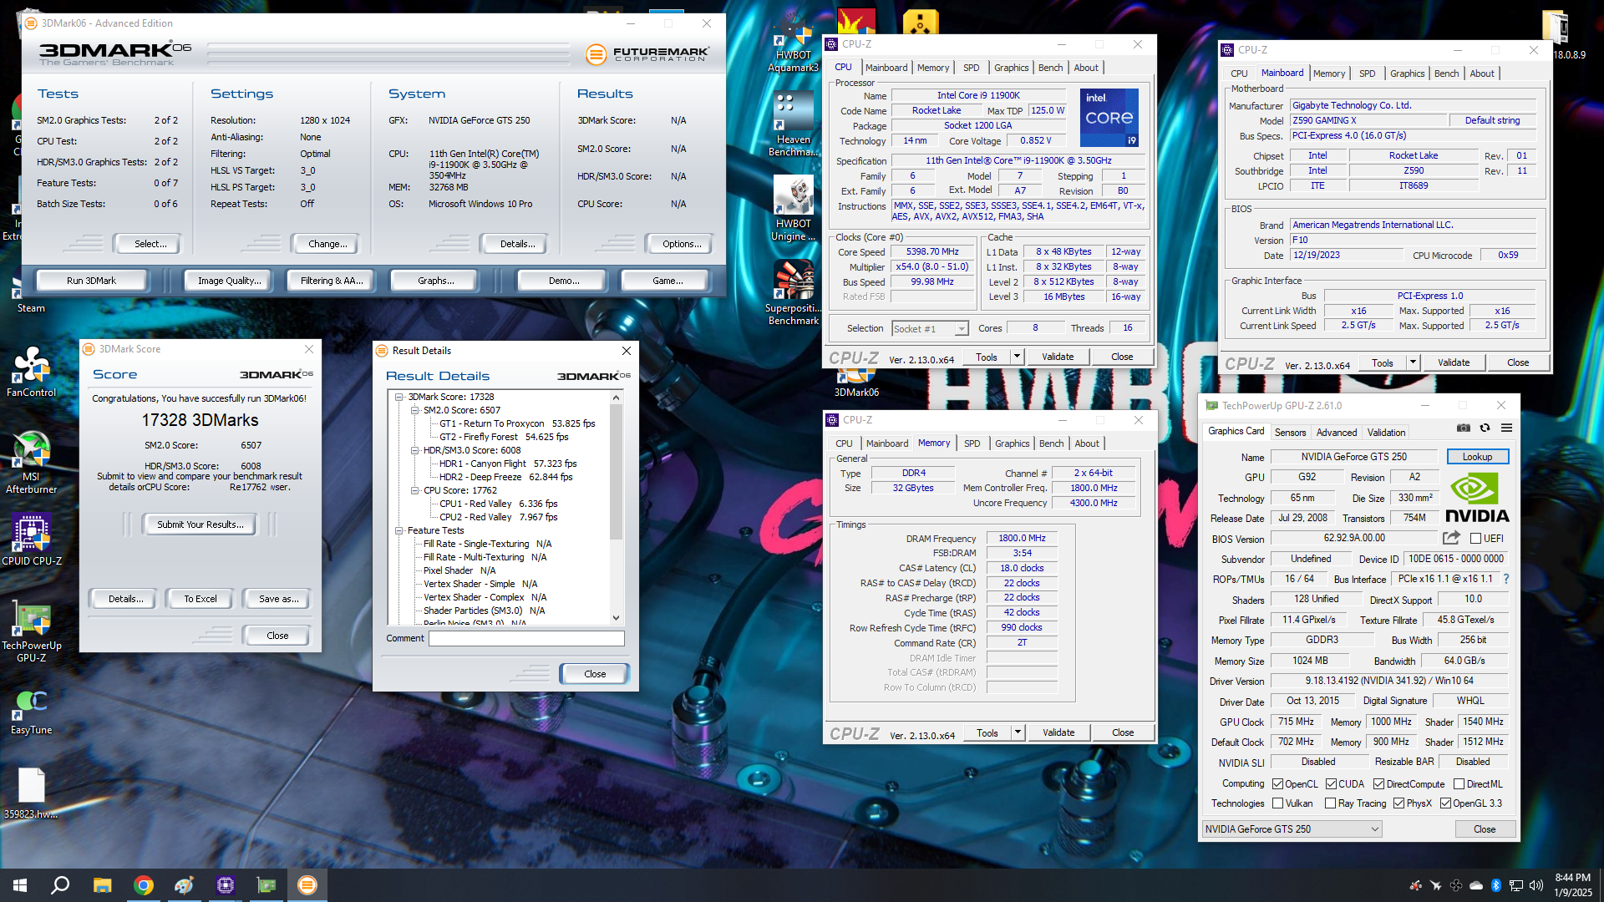Toggle DirectCompute checkbox

click(1378, 784)
